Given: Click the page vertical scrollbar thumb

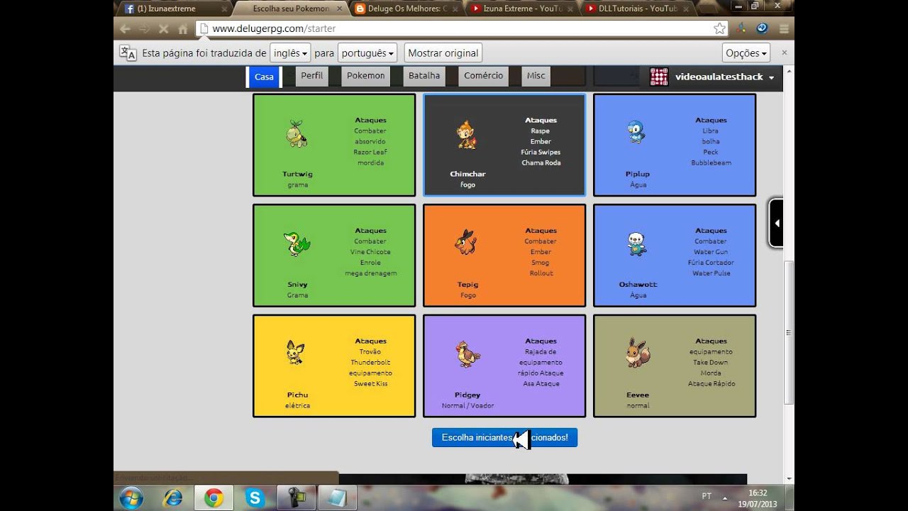Looking at the screenshot, I should tap(789, 331).
